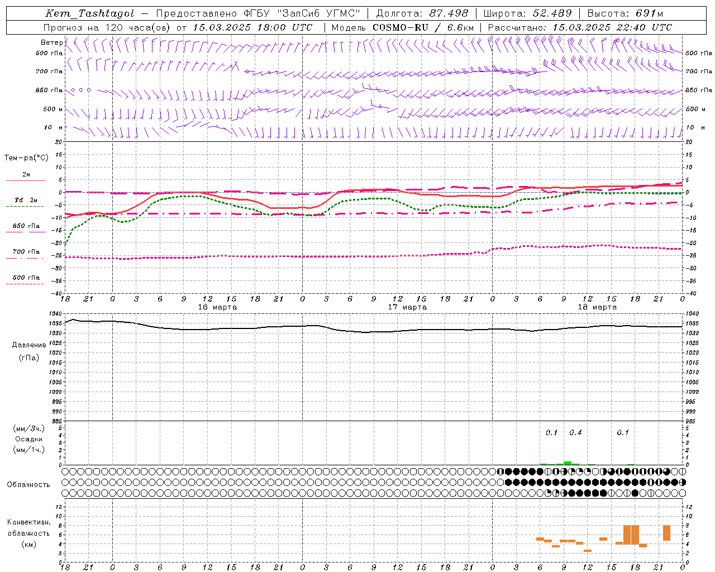Click the 'Высота: 691м' elevation value

tap(626, 13)
